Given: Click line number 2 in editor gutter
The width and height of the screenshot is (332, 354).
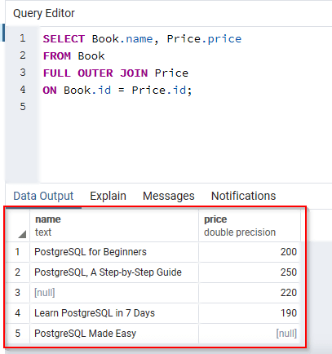Looking at the screenshot, I should [x=23, y=55].
